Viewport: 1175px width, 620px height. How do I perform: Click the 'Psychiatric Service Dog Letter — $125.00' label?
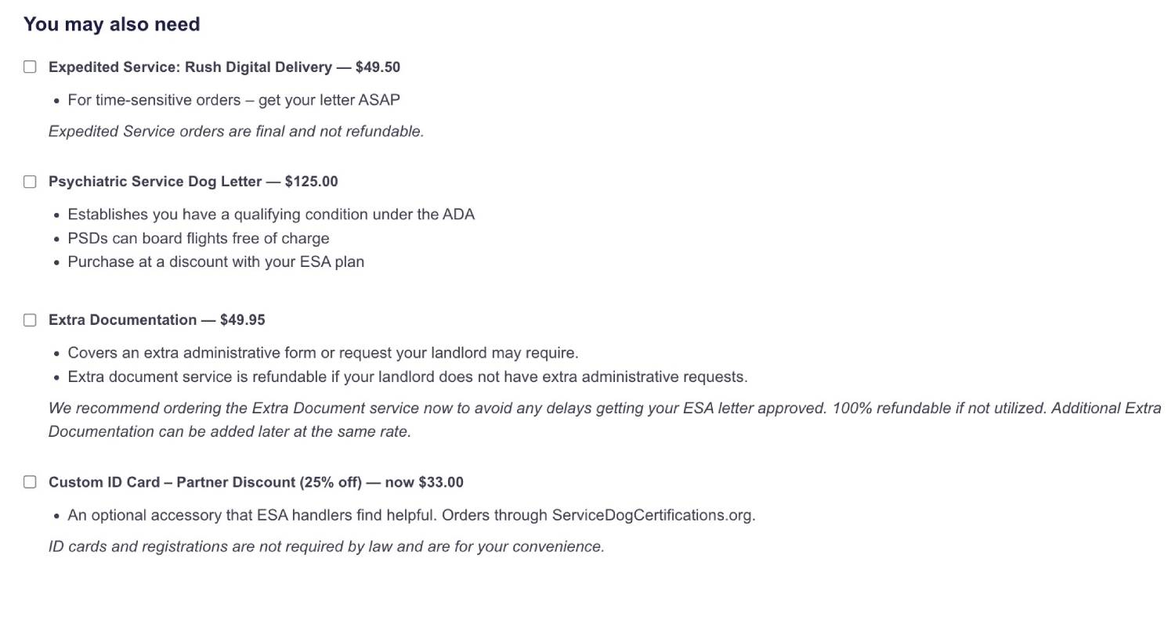pyautogui.click(x=193, y=182)
